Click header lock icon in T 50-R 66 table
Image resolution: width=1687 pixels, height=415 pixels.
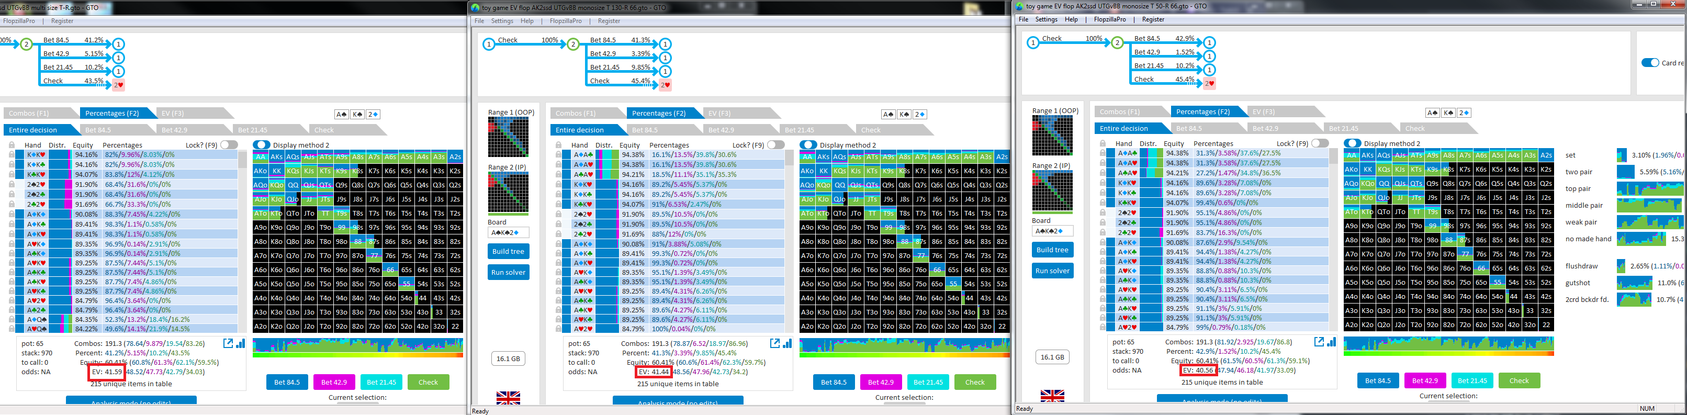[x=1103, y=143]
